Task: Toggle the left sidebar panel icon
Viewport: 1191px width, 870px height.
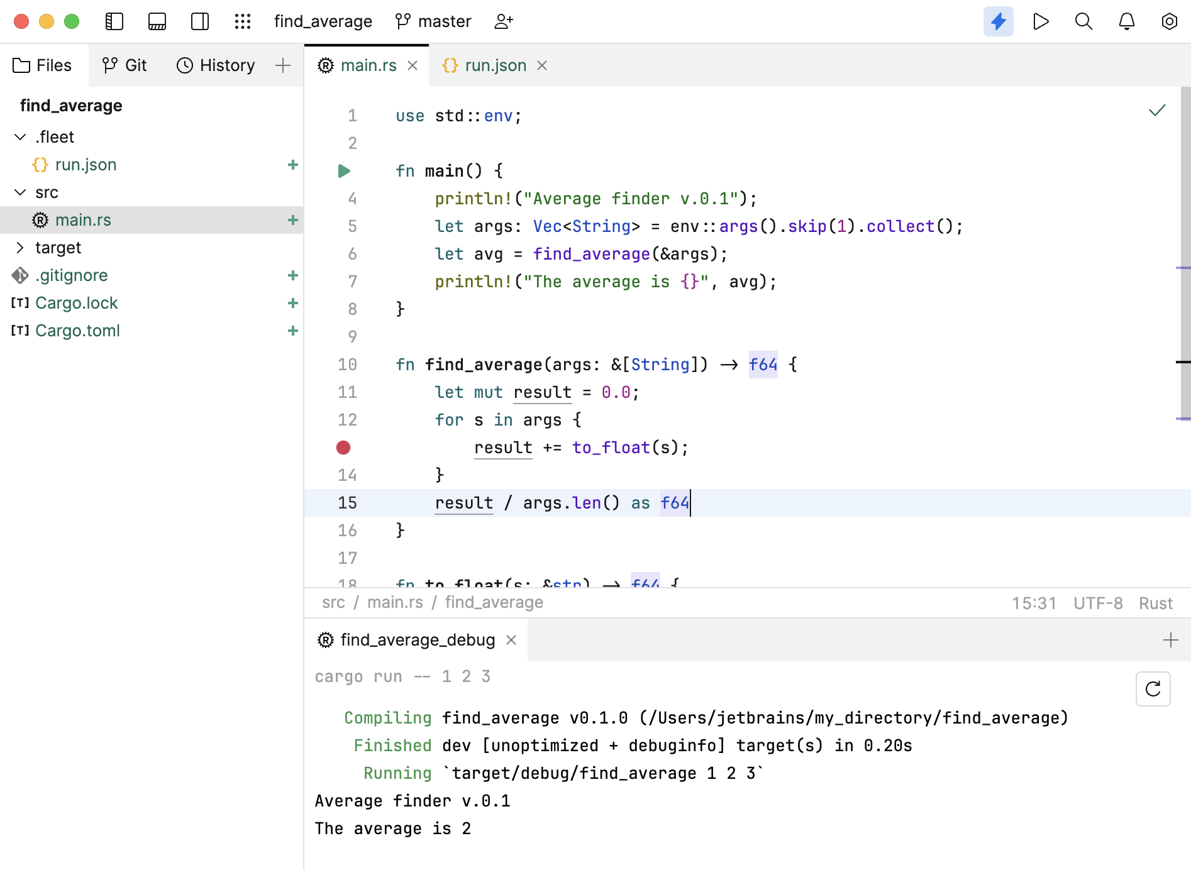Action: [x=114, y=21]
